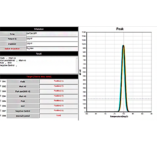Screen dimensions: 157x146
Task: Select the FluA pan2009 H2 target button
Action: (23, 91)
